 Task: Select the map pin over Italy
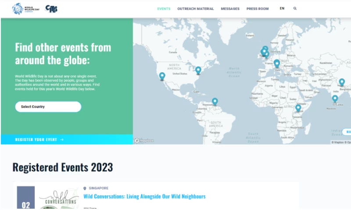[x=277, y=63]
